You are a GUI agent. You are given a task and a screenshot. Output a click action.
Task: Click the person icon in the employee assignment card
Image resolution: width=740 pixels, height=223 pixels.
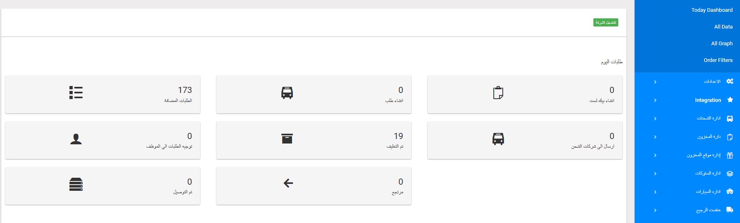tap(76, 139)
